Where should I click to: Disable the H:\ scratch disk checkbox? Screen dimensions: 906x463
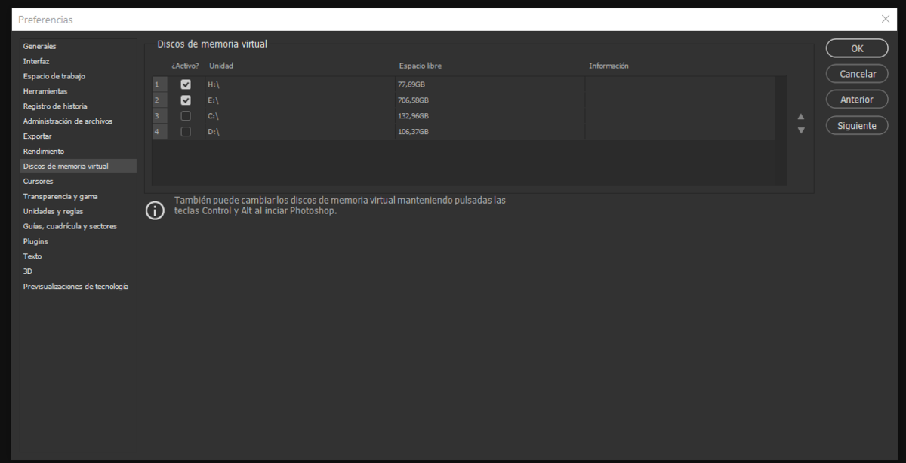(186, 84)
